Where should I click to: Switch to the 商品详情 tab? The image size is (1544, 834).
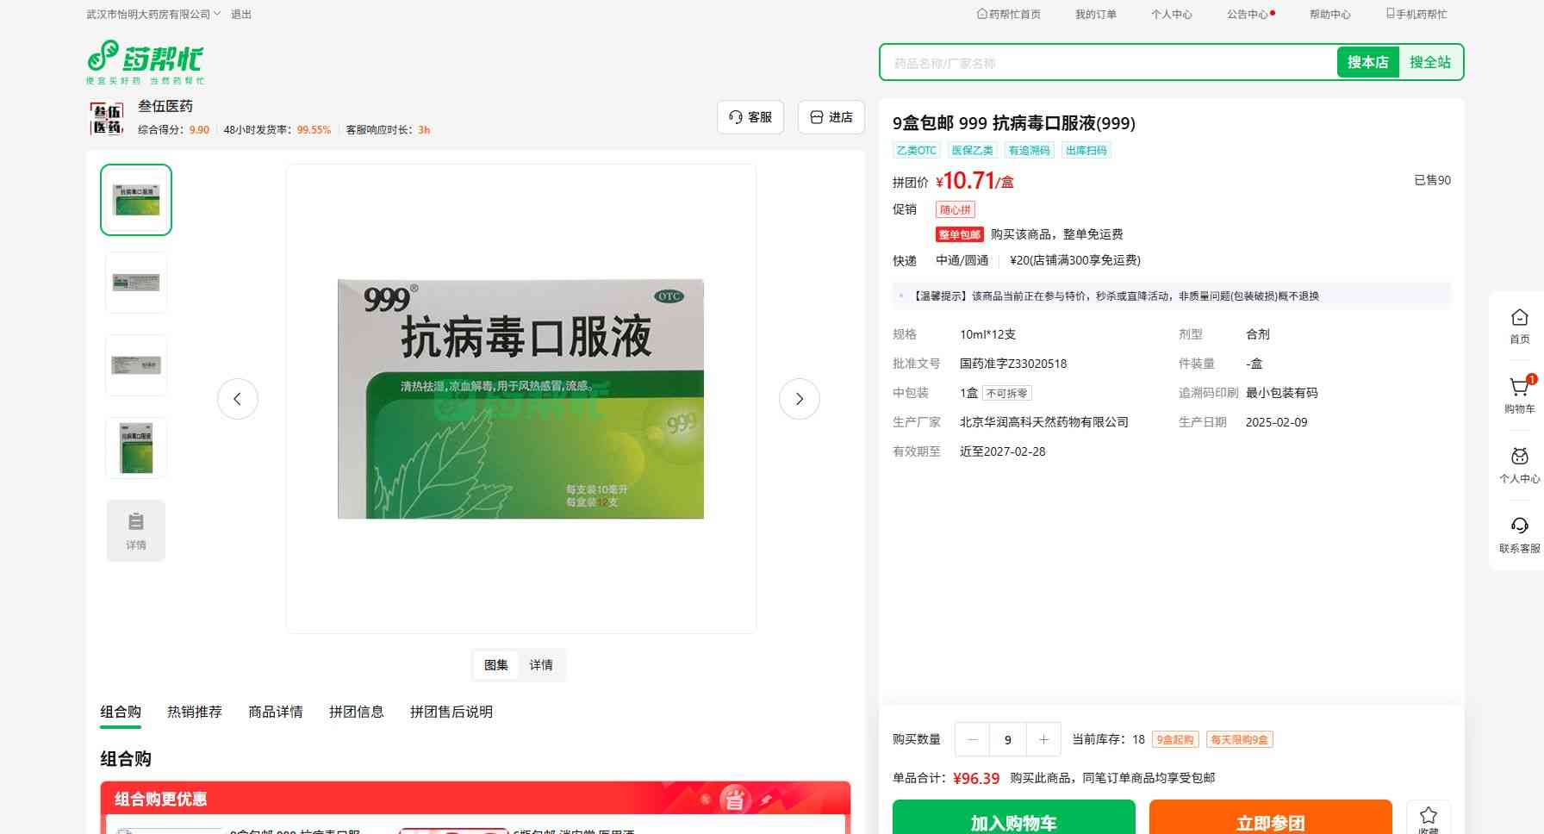[x=275, y=712]
